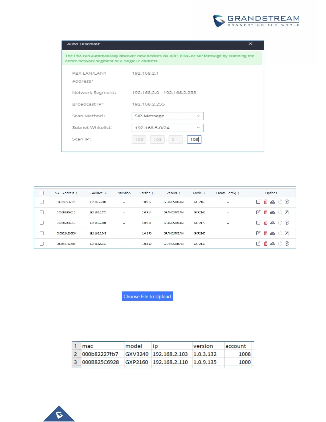Edit GXP2130 device pencil icon
The image size is (326, 422).
click(258, 243)
